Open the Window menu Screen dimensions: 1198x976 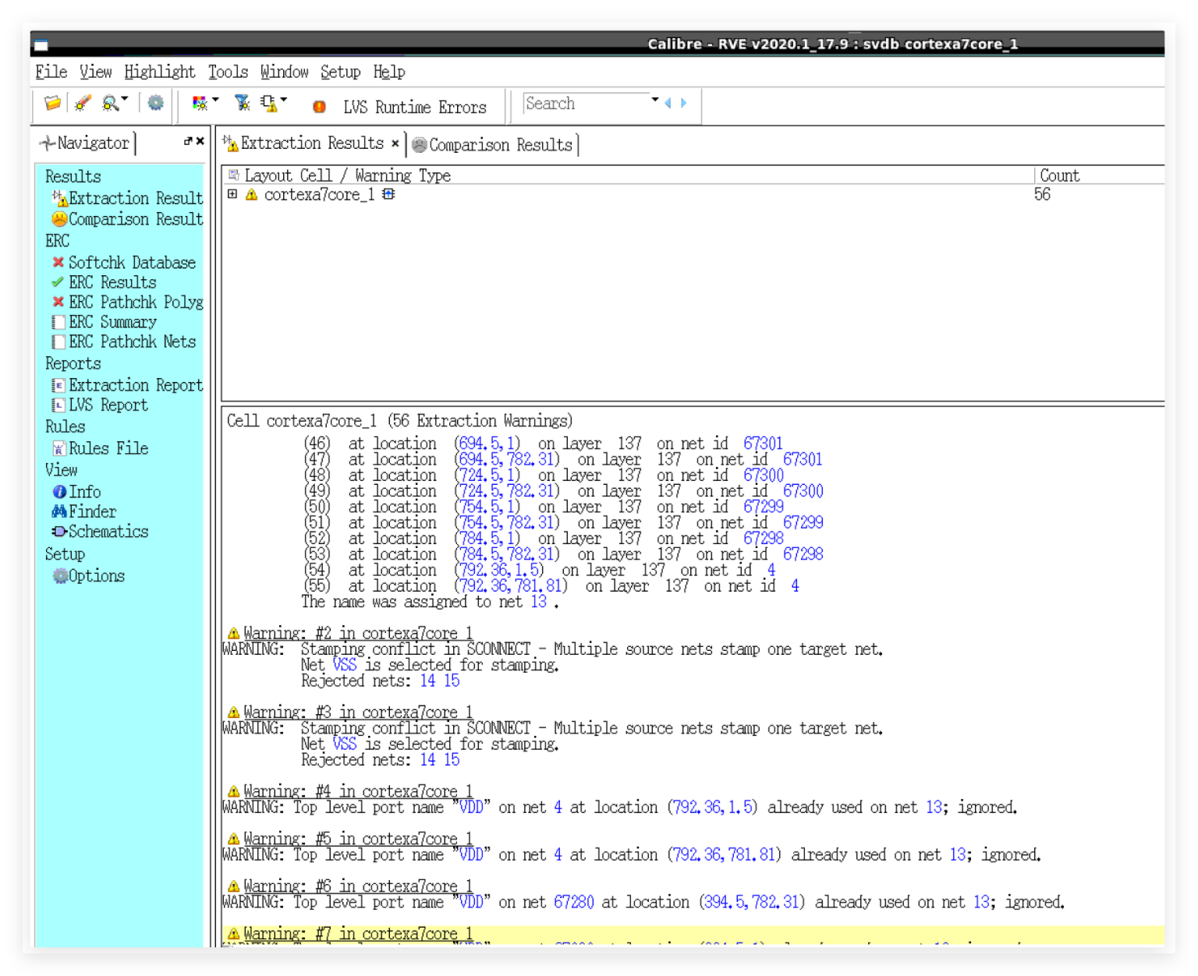click(x=285, y=72)
